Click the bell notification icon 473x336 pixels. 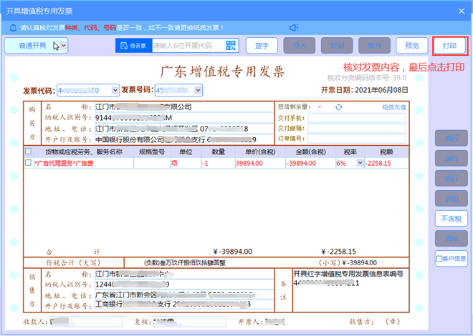tap(13, 28)
